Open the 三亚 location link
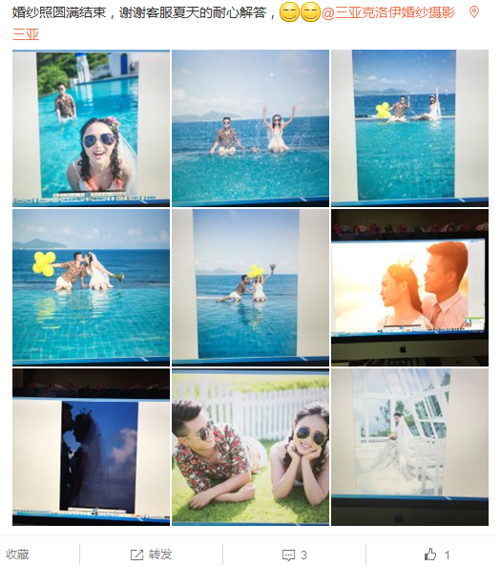The height and width of the screenshot is (566, 501). tap(26, 34)
